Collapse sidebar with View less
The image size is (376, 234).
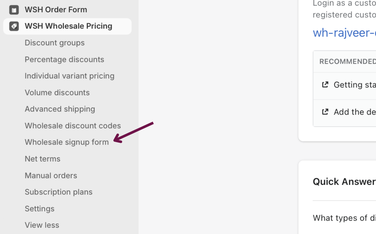click(x=42, y=225)
